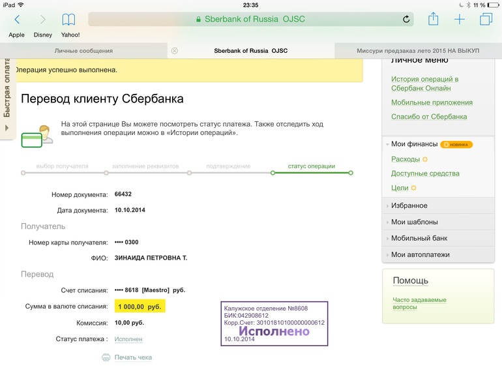Open Доступные средства link
This screenshot has width=502, height=377.
[x=425, y=173]
